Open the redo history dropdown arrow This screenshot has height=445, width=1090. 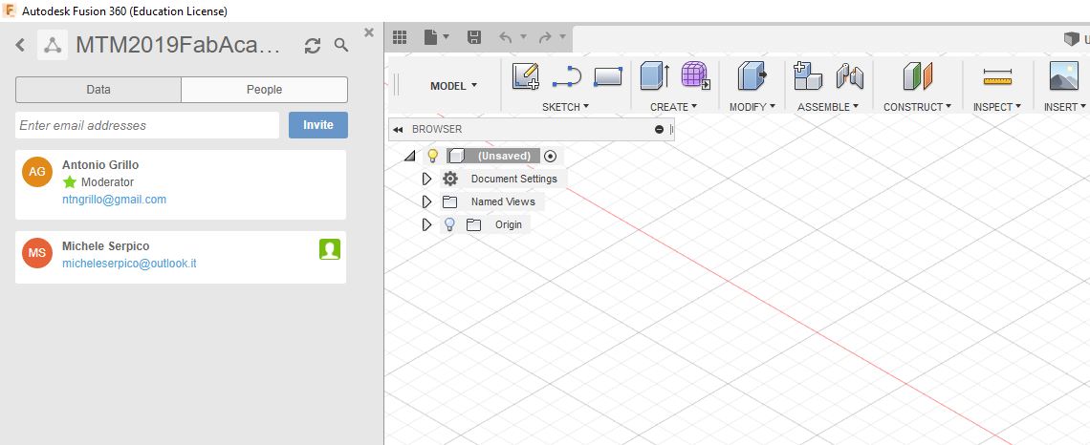tap(562, 37)
